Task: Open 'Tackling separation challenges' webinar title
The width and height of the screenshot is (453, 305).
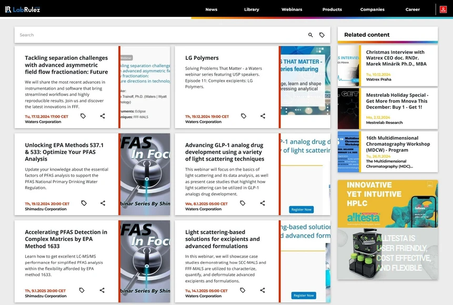Action: [66, 65]
